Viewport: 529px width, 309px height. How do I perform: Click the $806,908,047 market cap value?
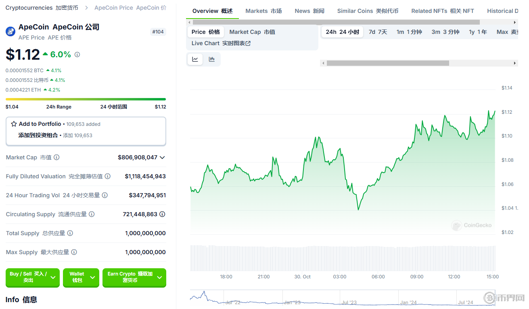138,157
